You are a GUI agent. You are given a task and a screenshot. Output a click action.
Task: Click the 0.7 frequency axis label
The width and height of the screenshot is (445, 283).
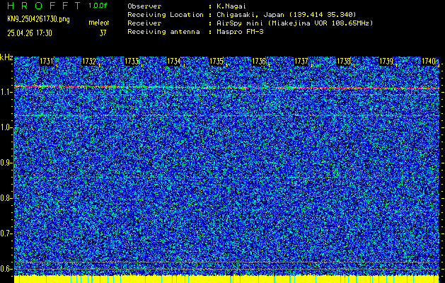click(x=5, y=233)
